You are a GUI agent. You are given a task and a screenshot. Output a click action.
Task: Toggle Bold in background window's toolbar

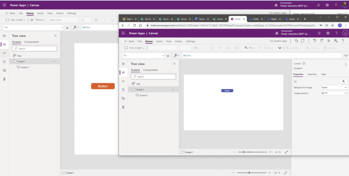(96, 20)
